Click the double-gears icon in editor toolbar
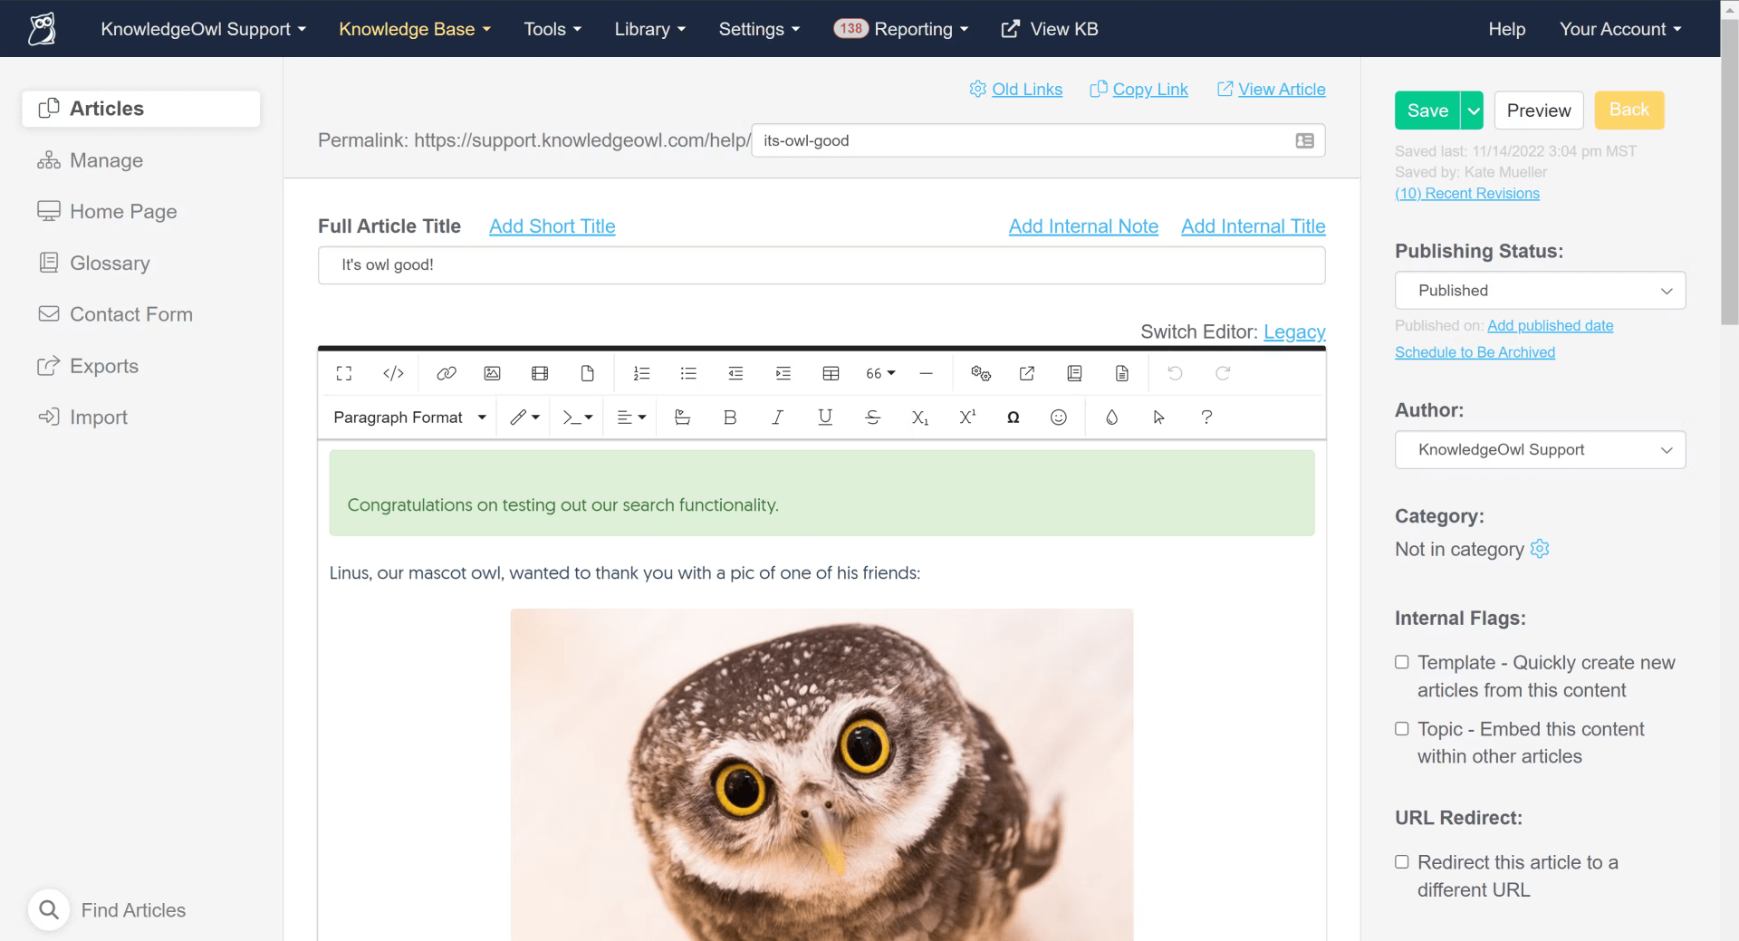The width and height of the screenshot is (1739, 941). [x=981, y=373]
